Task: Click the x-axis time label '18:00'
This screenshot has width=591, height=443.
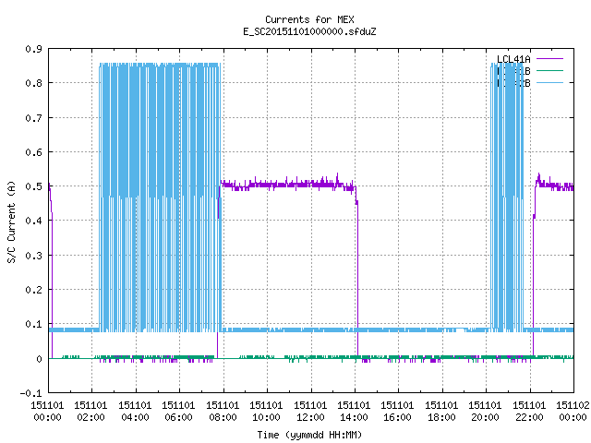Action: coord(441,417)
